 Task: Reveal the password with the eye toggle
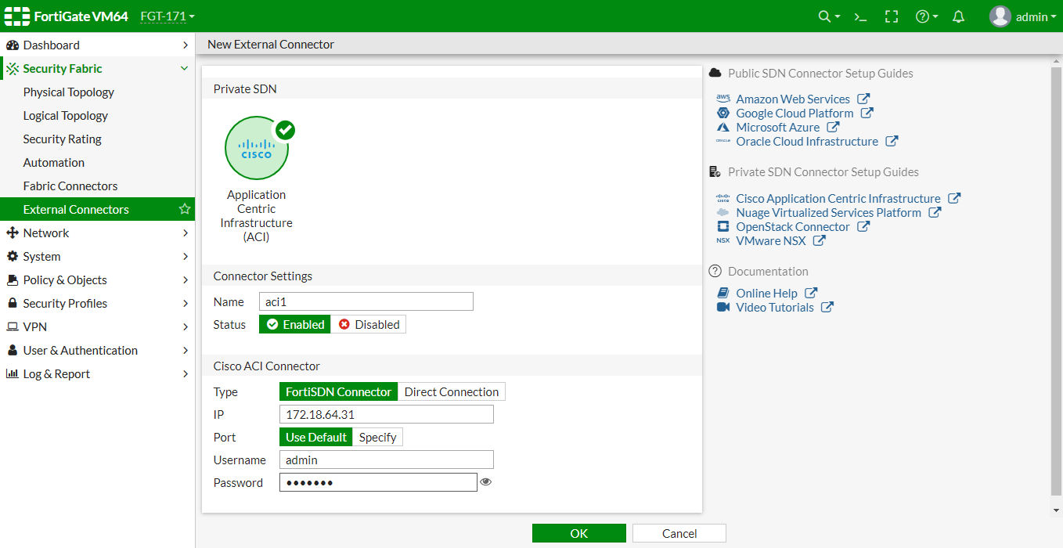tap(486, 481)
